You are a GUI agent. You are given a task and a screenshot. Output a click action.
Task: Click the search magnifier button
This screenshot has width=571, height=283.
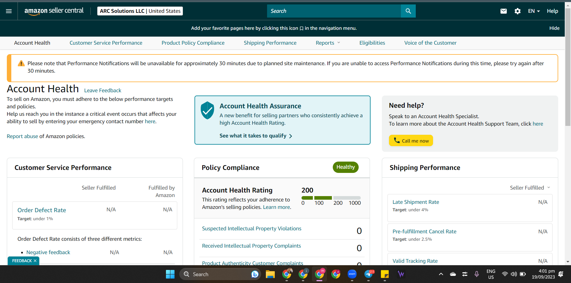click(x=408, y=11)
